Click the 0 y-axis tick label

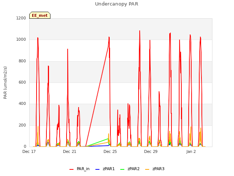click(x=25, y=146)
